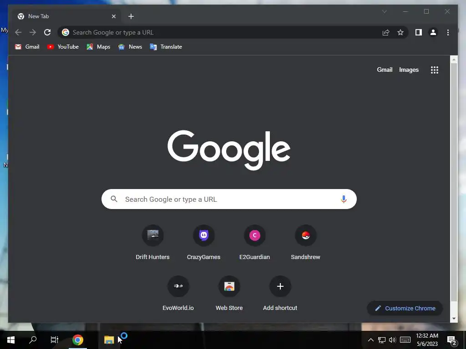Screen dimensions: 466x349
Task: Open network status in the system tray
Action: 382,340
